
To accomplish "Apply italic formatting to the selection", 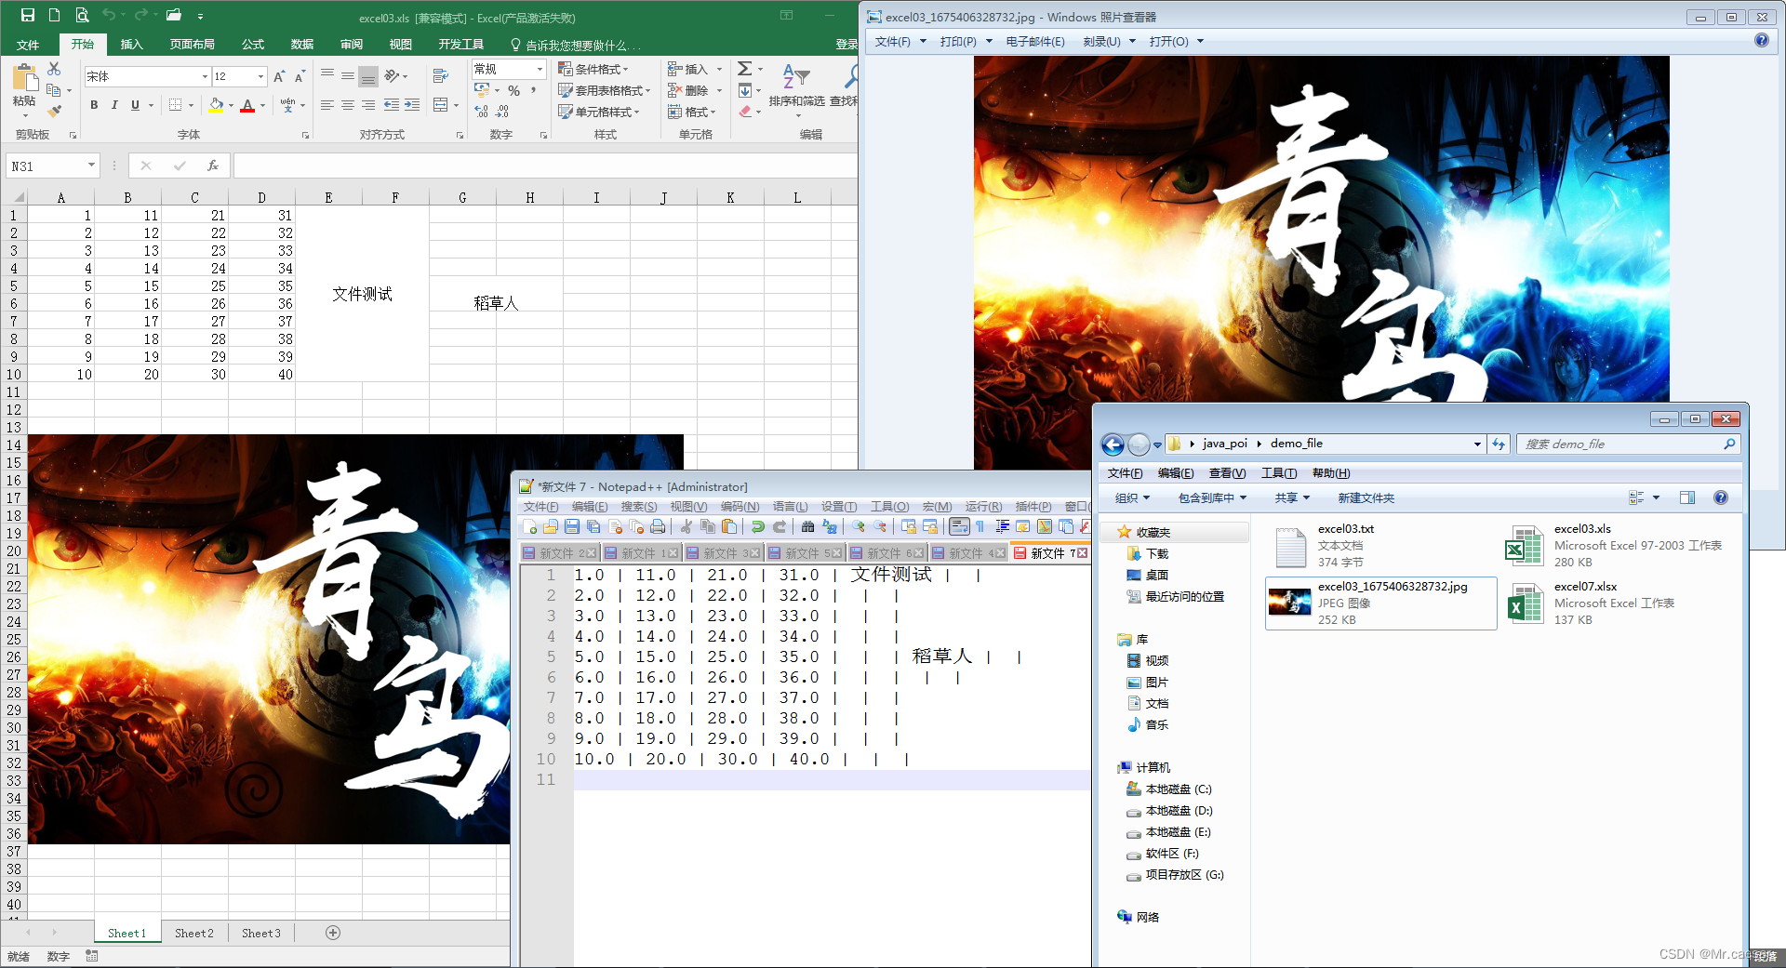I will click(x=114, y=104).
